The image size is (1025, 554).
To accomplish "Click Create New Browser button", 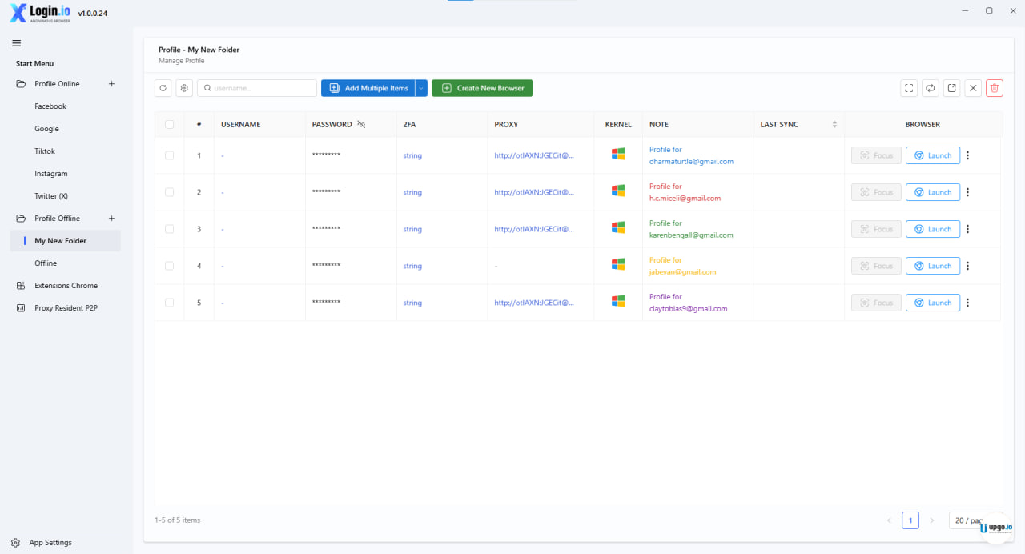I will point(482,88).
